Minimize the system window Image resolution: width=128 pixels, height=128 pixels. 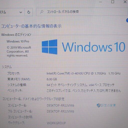[x=100, y=2]
